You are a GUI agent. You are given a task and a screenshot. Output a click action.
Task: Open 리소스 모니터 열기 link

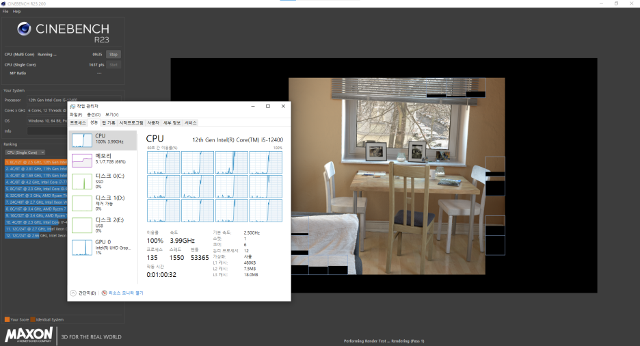(x=122, y=293)
